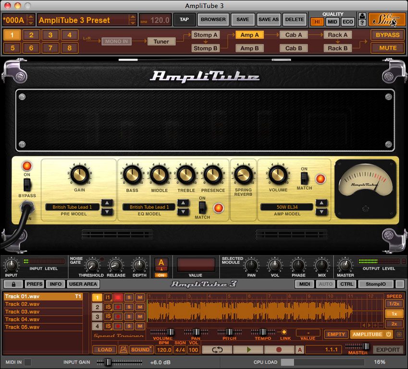Screen dimensions: 408x369
Task: Start playback with the green play button
Action: pyautogui.click(x=248, y=350)
